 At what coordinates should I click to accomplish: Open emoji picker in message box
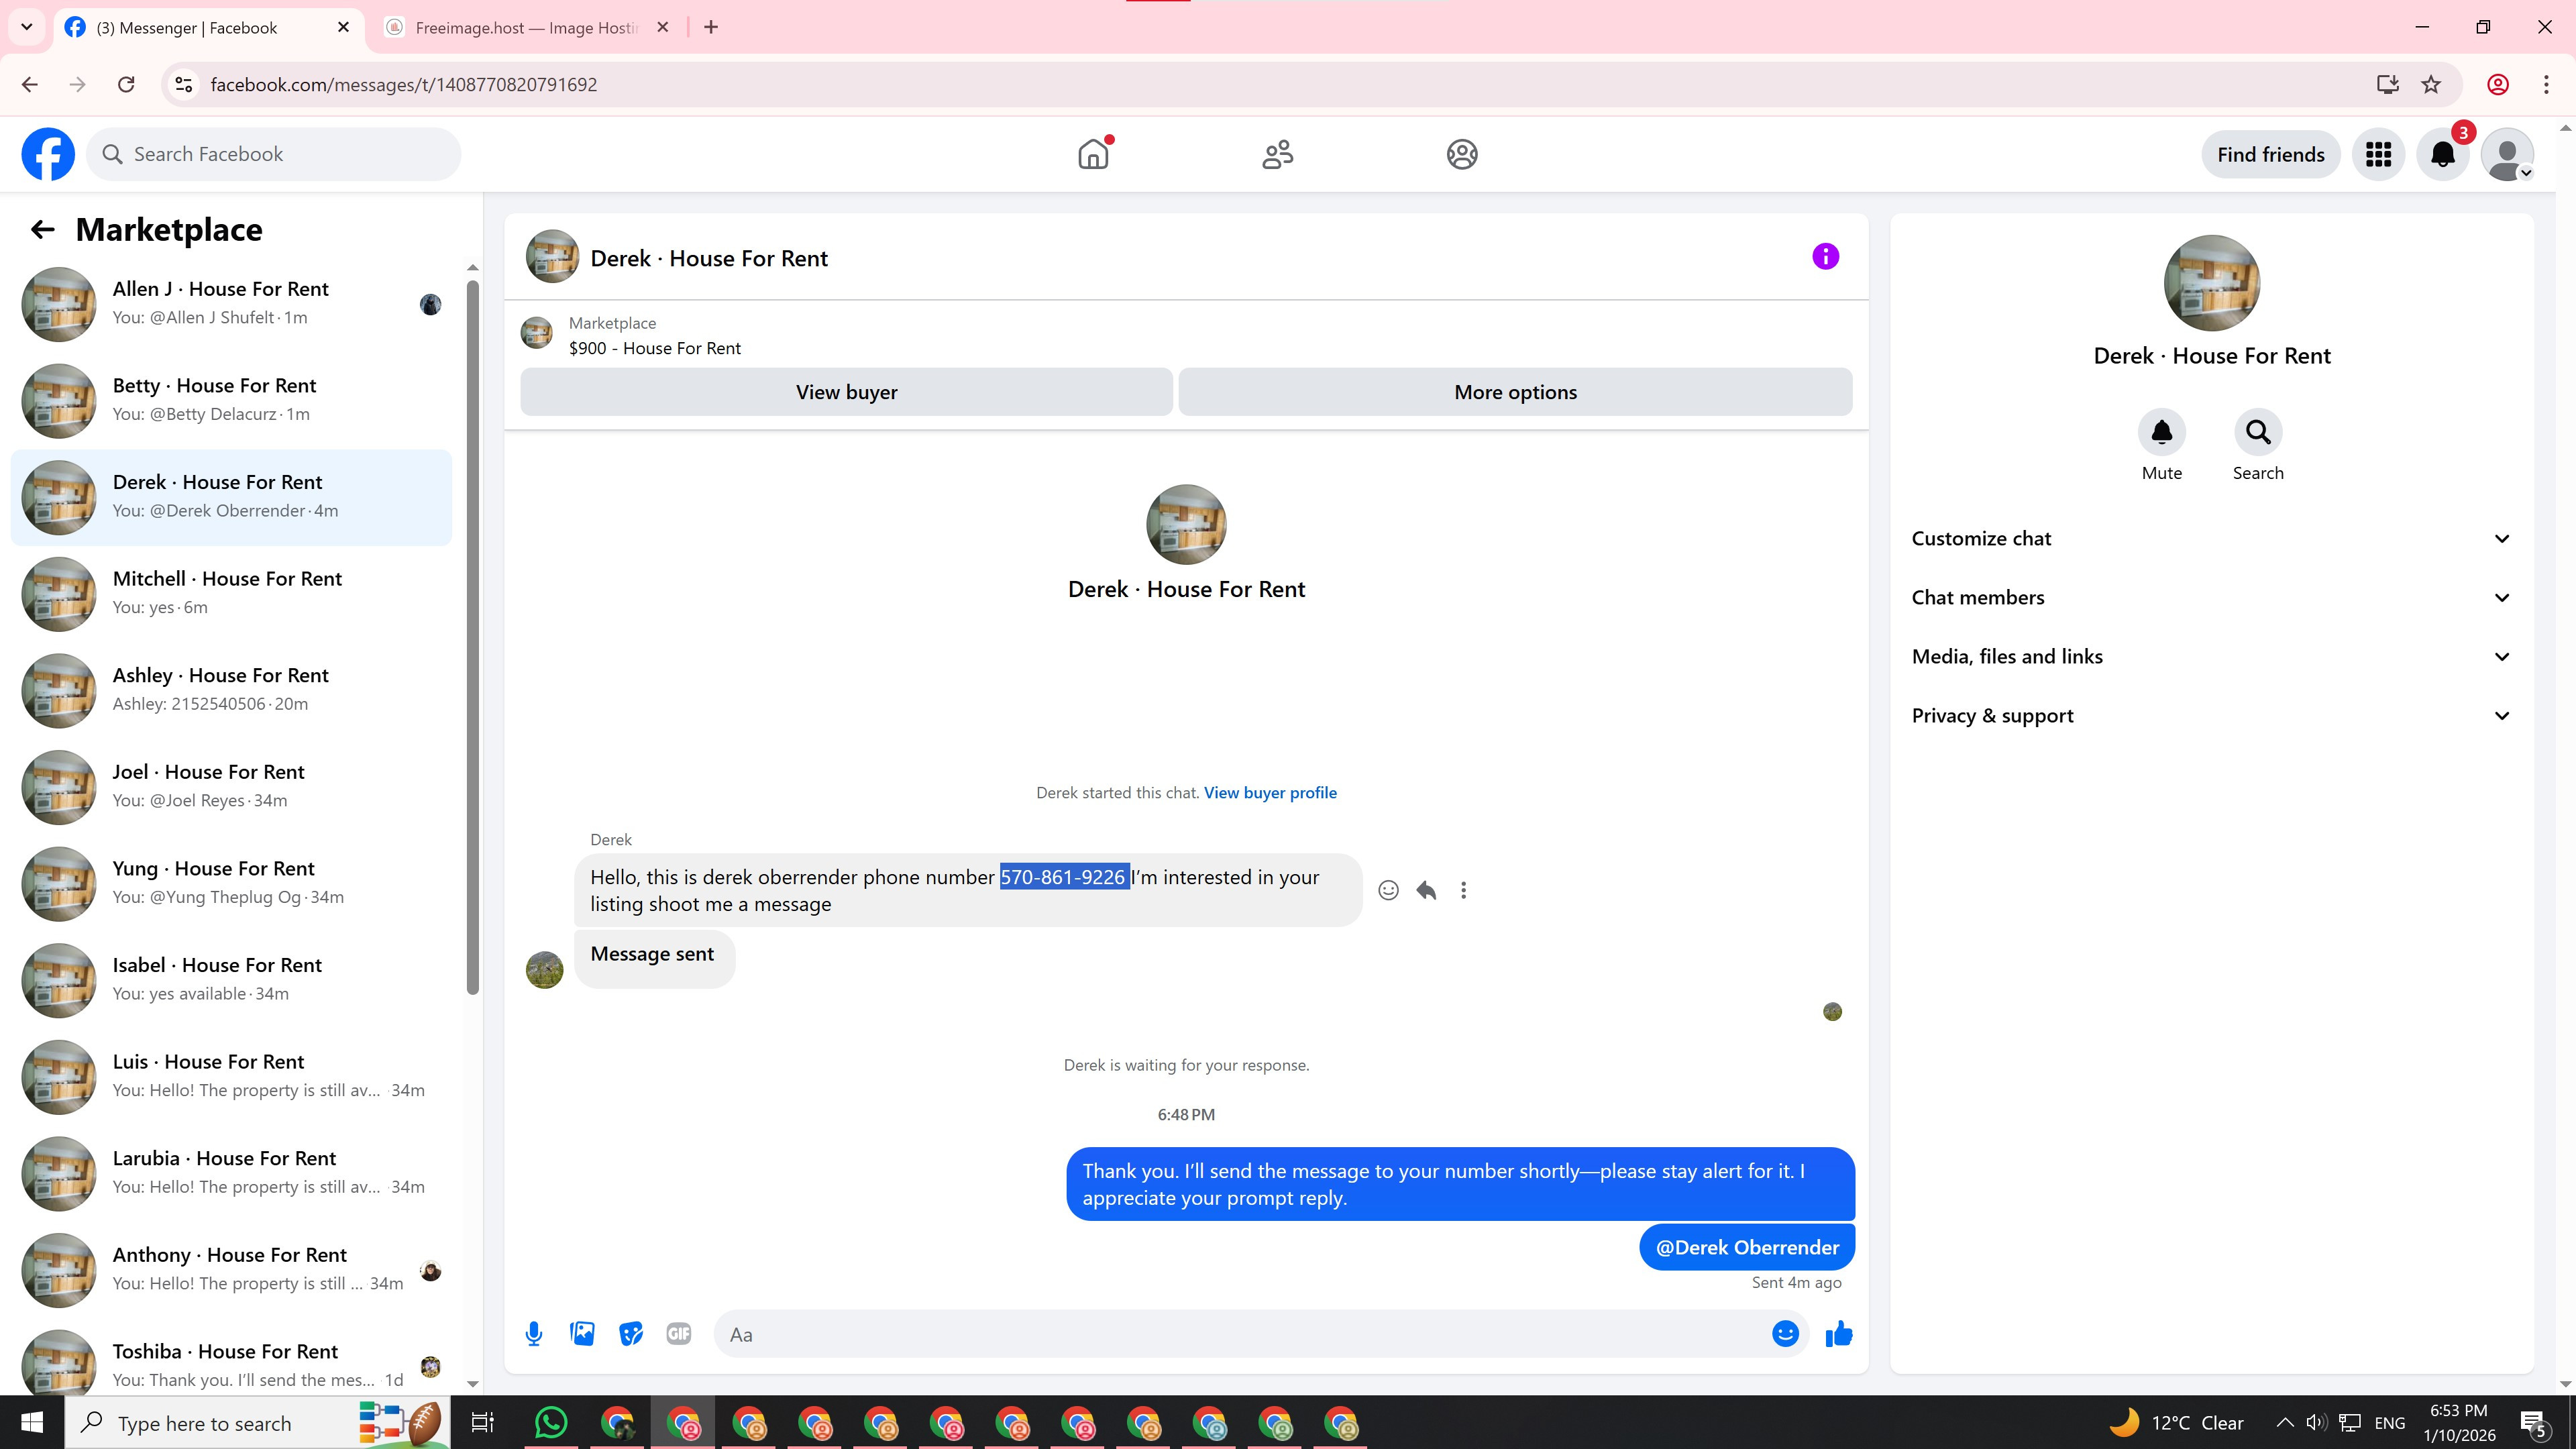(1785, 1333)
